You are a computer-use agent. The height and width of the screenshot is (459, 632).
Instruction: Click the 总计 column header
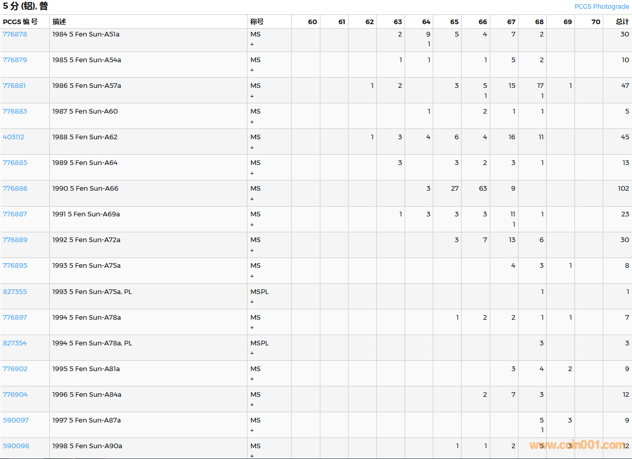point(622,22)
